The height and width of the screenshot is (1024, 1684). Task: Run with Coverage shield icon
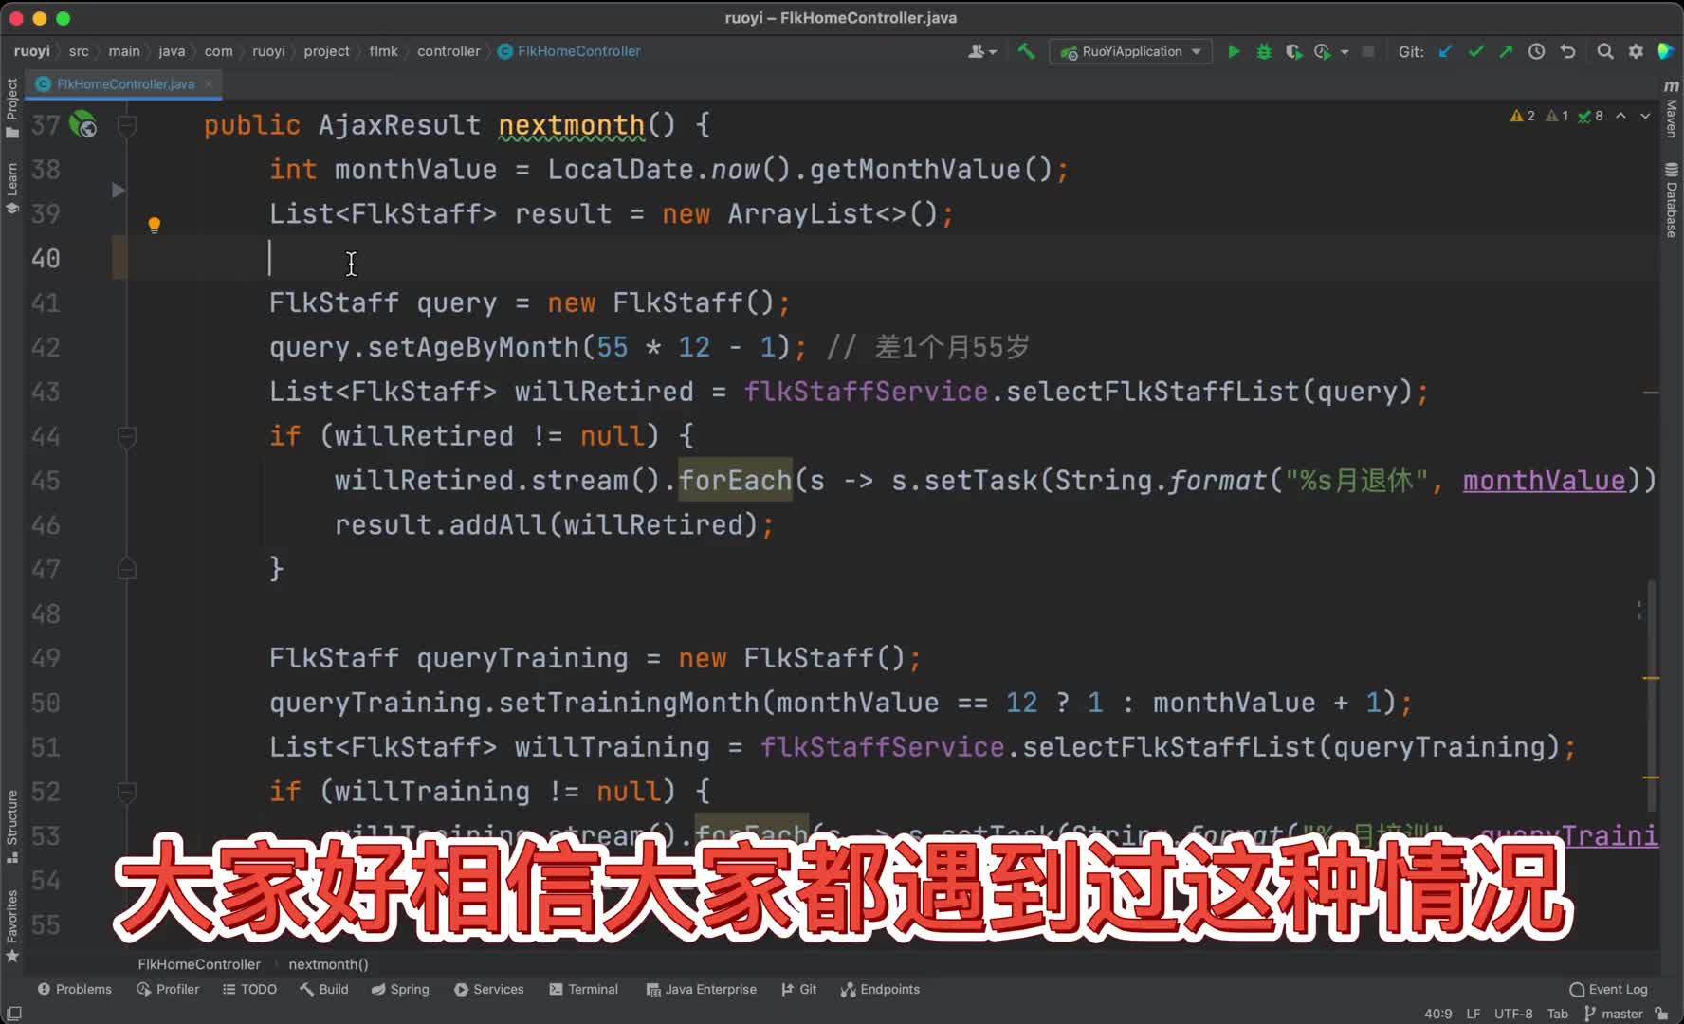click(x=1293, y=51)
